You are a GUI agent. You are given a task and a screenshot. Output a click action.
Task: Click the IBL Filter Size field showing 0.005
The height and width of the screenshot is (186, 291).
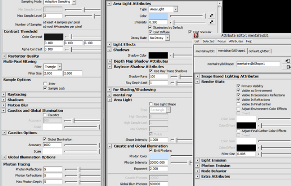point(246,154)
